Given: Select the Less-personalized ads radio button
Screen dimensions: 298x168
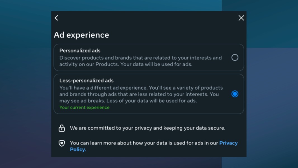Looking at the screenshot, I should pyautogui.click(x=235, y=94).
